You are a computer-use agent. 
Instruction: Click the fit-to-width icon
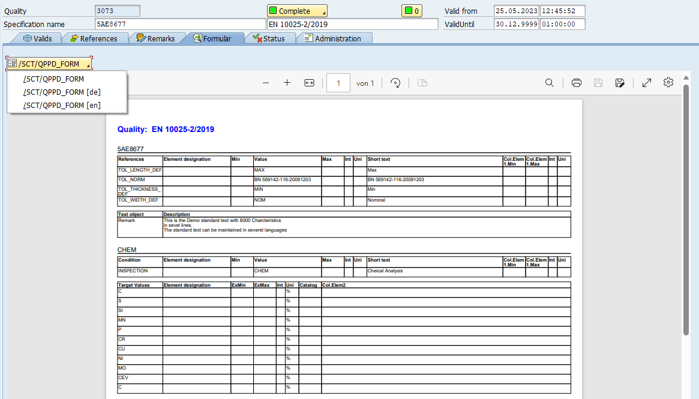pos(309,83)
